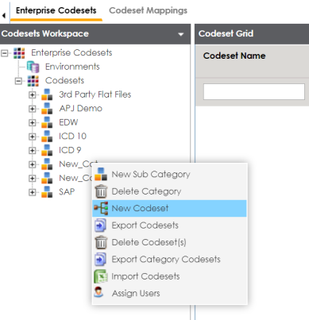Click the New Sub Category blocks icon

pos(101,175)
